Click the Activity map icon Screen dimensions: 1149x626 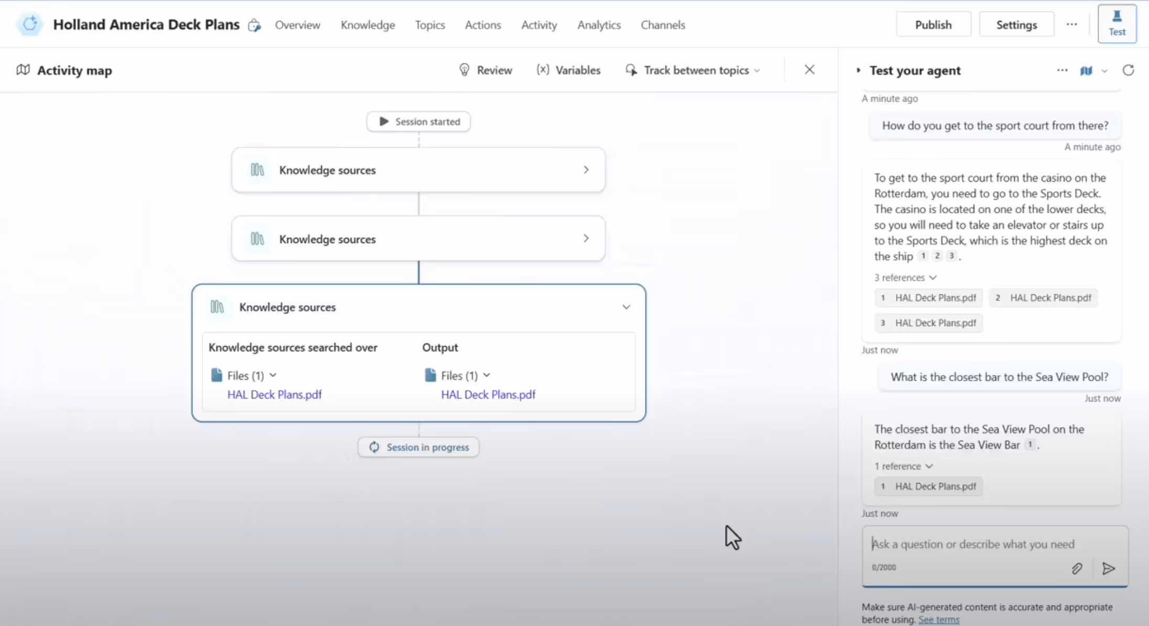pos(23,70)
